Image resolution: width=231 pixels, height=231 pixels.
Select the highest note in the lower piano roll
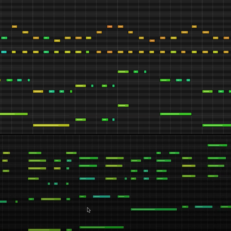pos(217,145)
